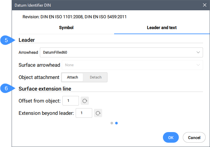The image size is (210, 147).
Task: Select Attach for object attachment
Action: (x=72, y=77)
